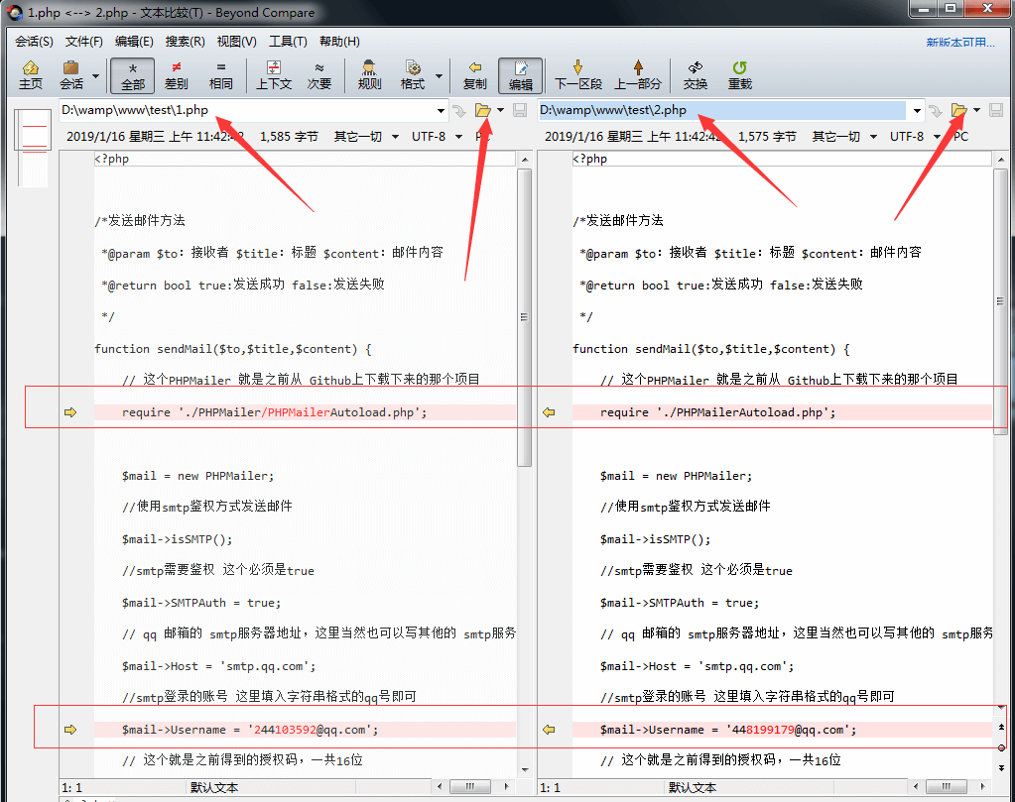Select the 主页 (Home) icon
Viewport: 1015px width, 802px height.
coord(31,74)
